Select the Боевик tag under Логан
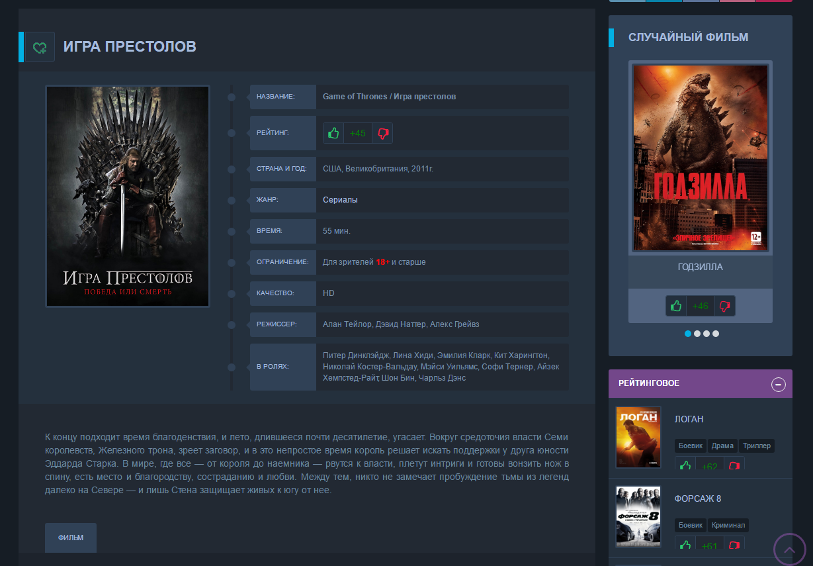813x566 pixels. pos(690,446)
